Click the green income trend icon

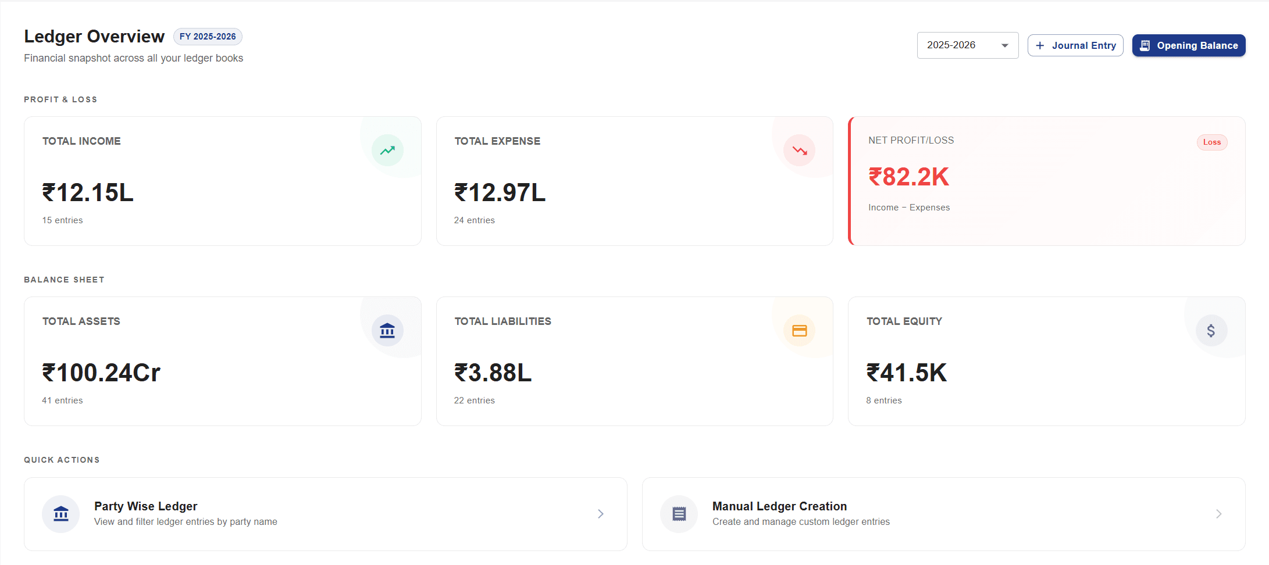[387, 150]
